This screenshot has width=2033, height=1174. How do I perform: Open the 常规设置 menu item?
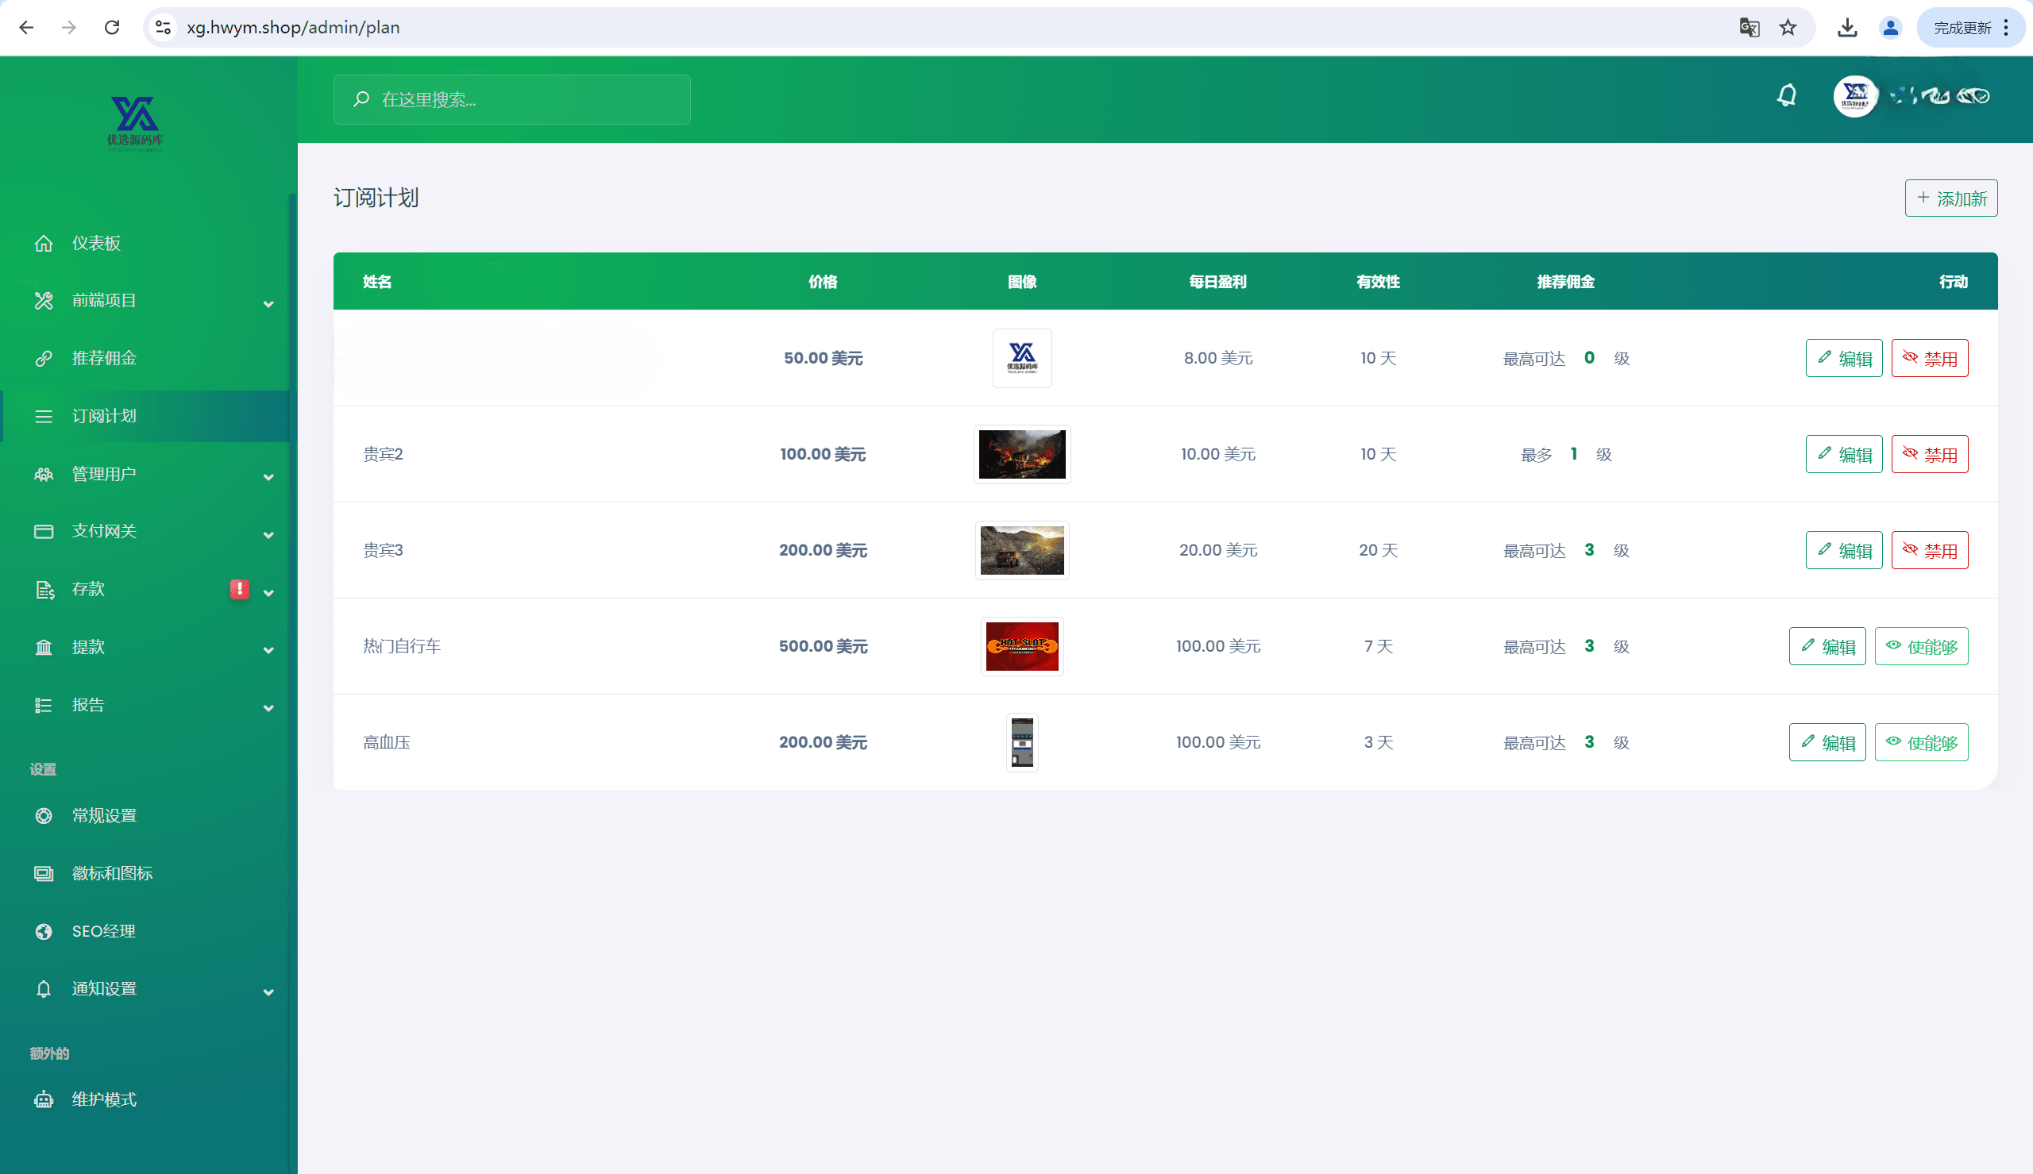tap(104, 815)
